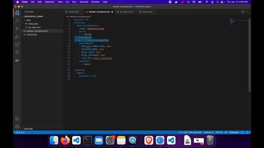Click the feedback icon in status bar
264x148 pixels.
pos(242,132)
